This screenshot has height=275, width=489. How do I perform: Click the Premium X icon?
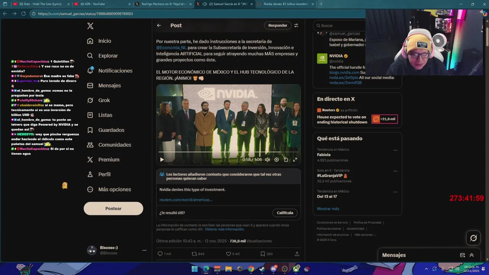click(x=90, y=160)
